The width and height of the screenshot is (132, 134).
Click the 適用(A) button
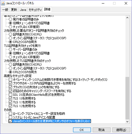121,130
